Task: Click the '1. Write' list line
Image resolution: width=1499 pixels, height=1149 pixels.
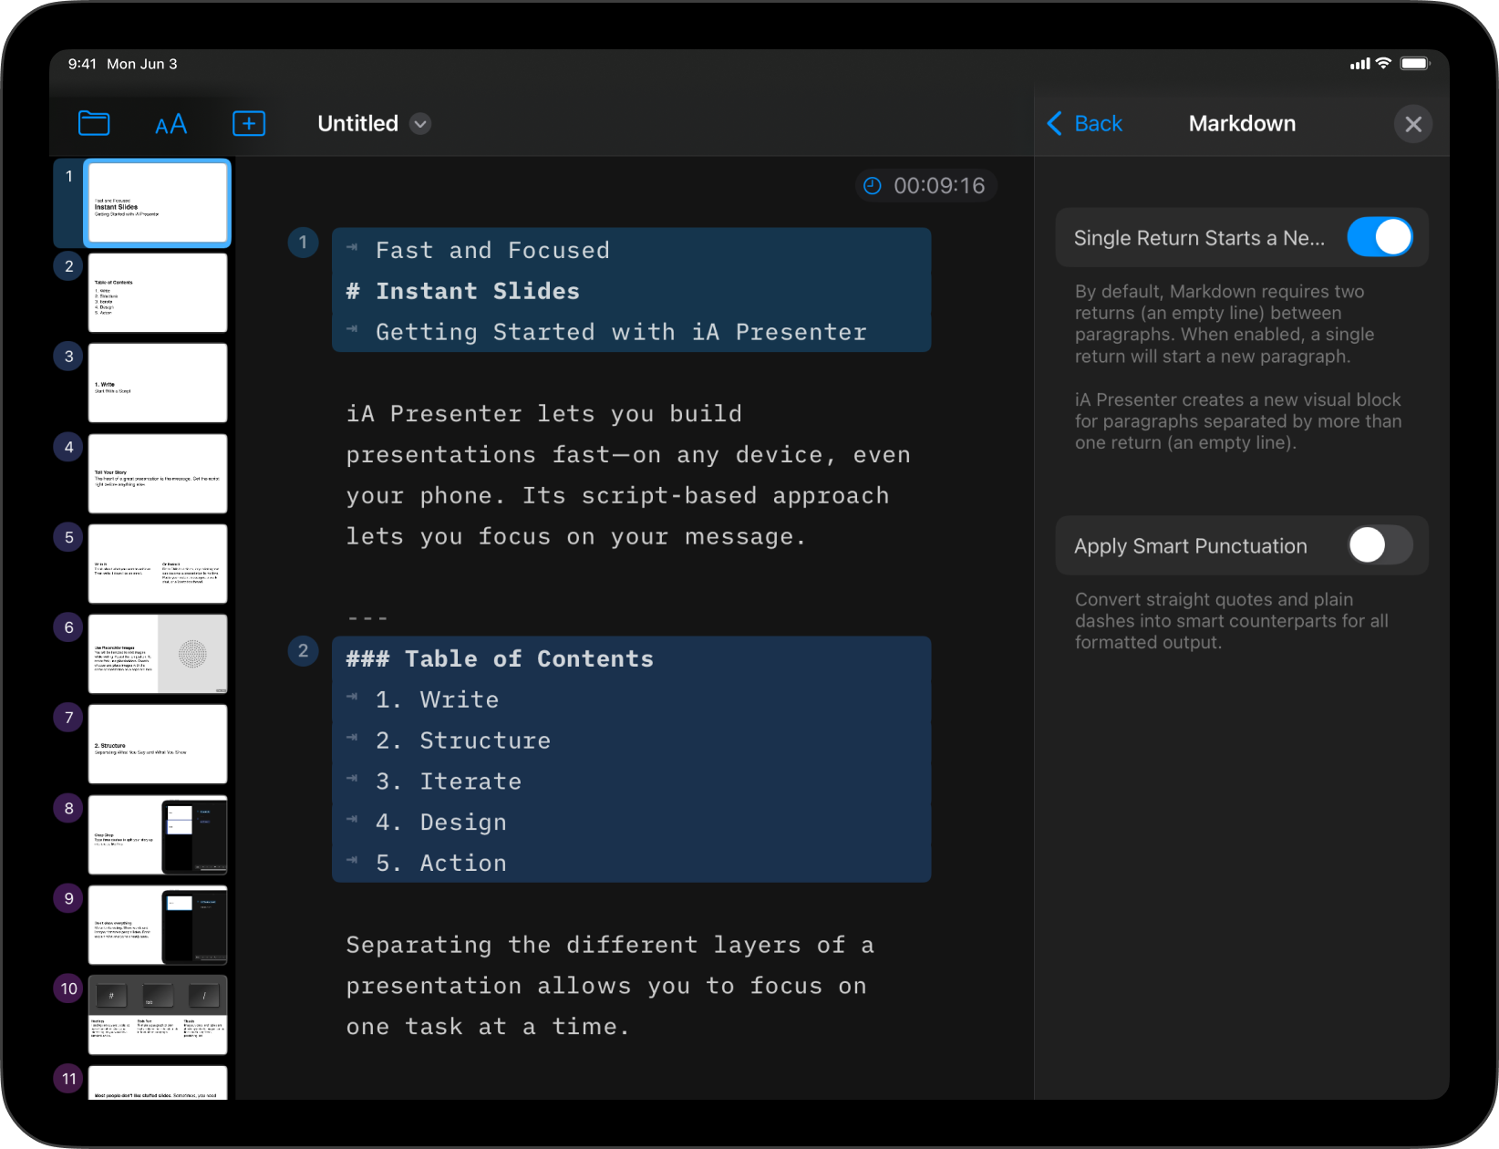Action: tap(438, 699)
